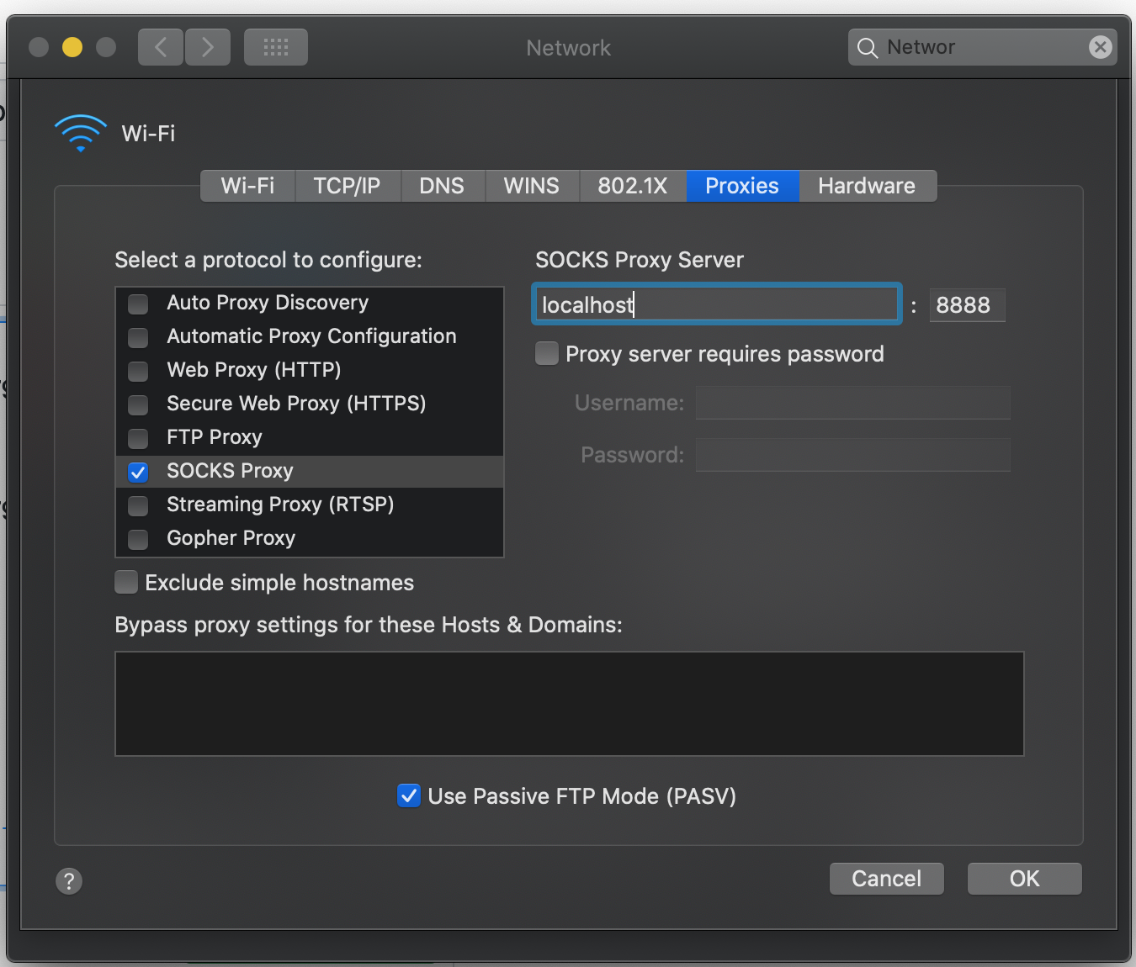
Task: Open the Hardware tab
Action: pos(868,186)
